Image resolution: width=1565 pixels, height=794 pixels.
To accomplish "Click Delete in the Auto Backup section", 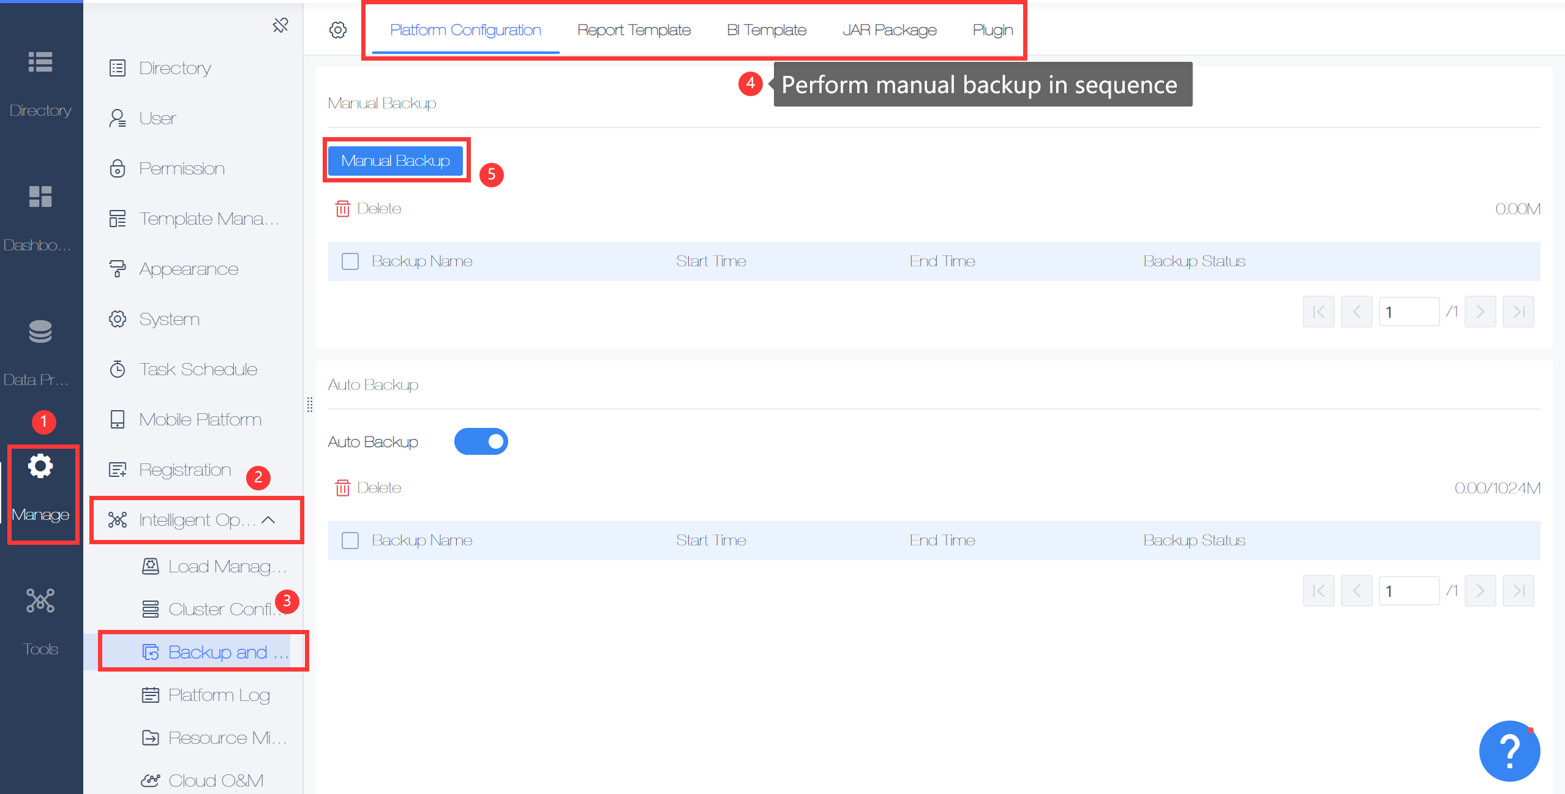I will tap(379, 488).
